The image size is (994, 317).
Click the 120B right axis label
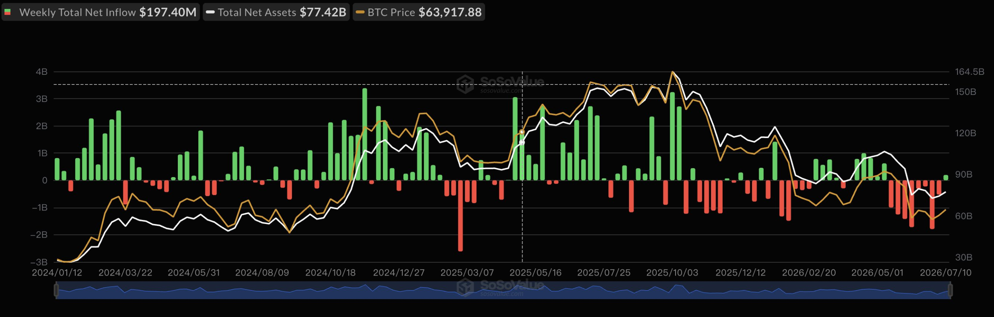[966, 133]
